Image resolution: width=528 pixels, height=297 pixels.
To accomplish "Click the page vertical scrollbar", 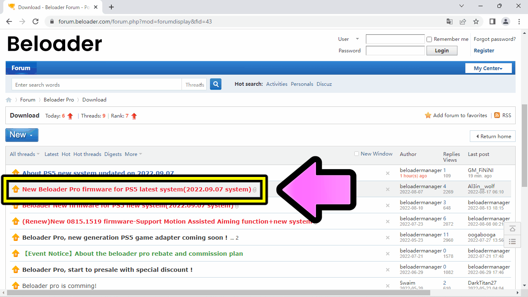I will tap(524, 146).
